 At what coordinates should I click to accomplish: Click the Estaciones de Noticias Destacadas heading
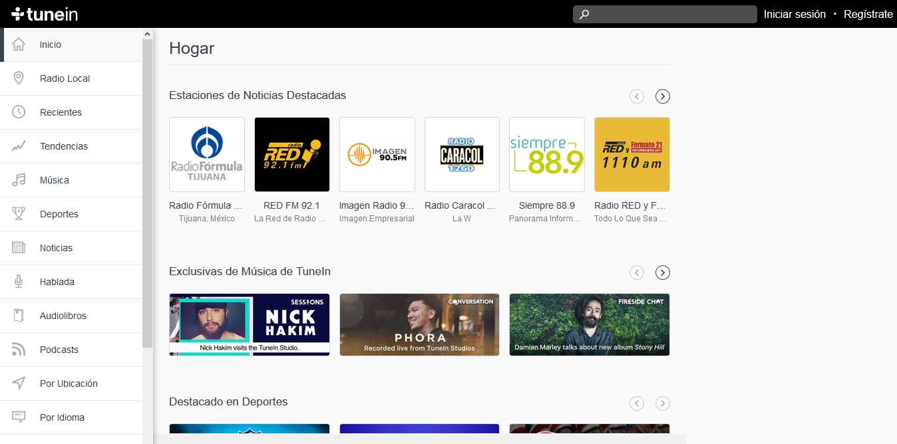pos(258,95)
